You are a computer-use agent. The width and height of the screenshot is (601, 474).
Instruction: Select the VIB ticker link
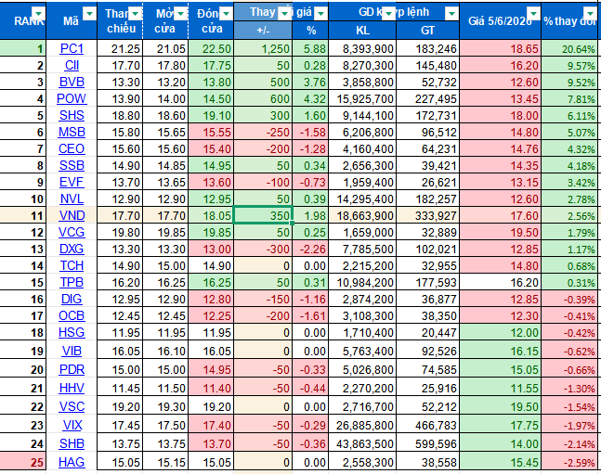click(x=72, y=351)
